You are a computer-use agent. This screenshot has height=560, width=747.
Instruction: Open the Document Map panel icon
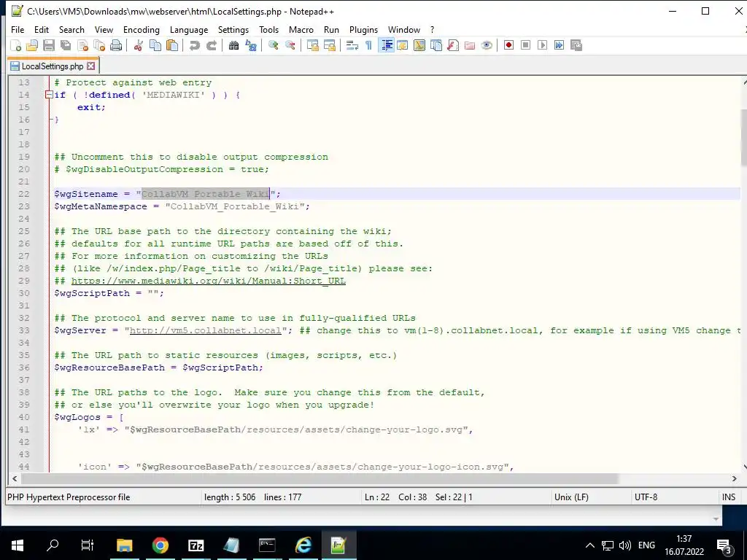pyautogui.click(x=419, y=45)
